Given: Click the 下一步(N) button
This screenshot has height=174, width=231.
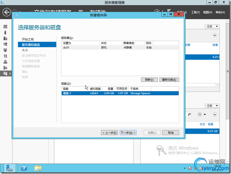Looking at the screenshot, I should coord(128,133).
